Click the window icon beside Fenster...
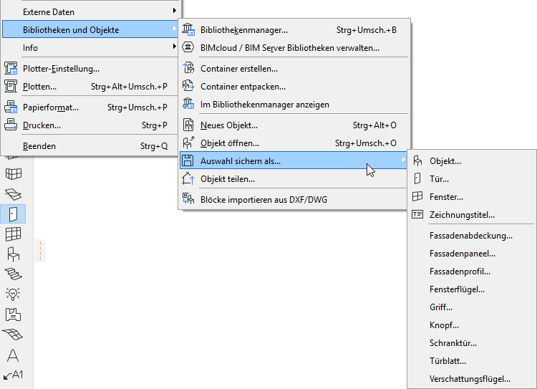 tap(417, 196)
